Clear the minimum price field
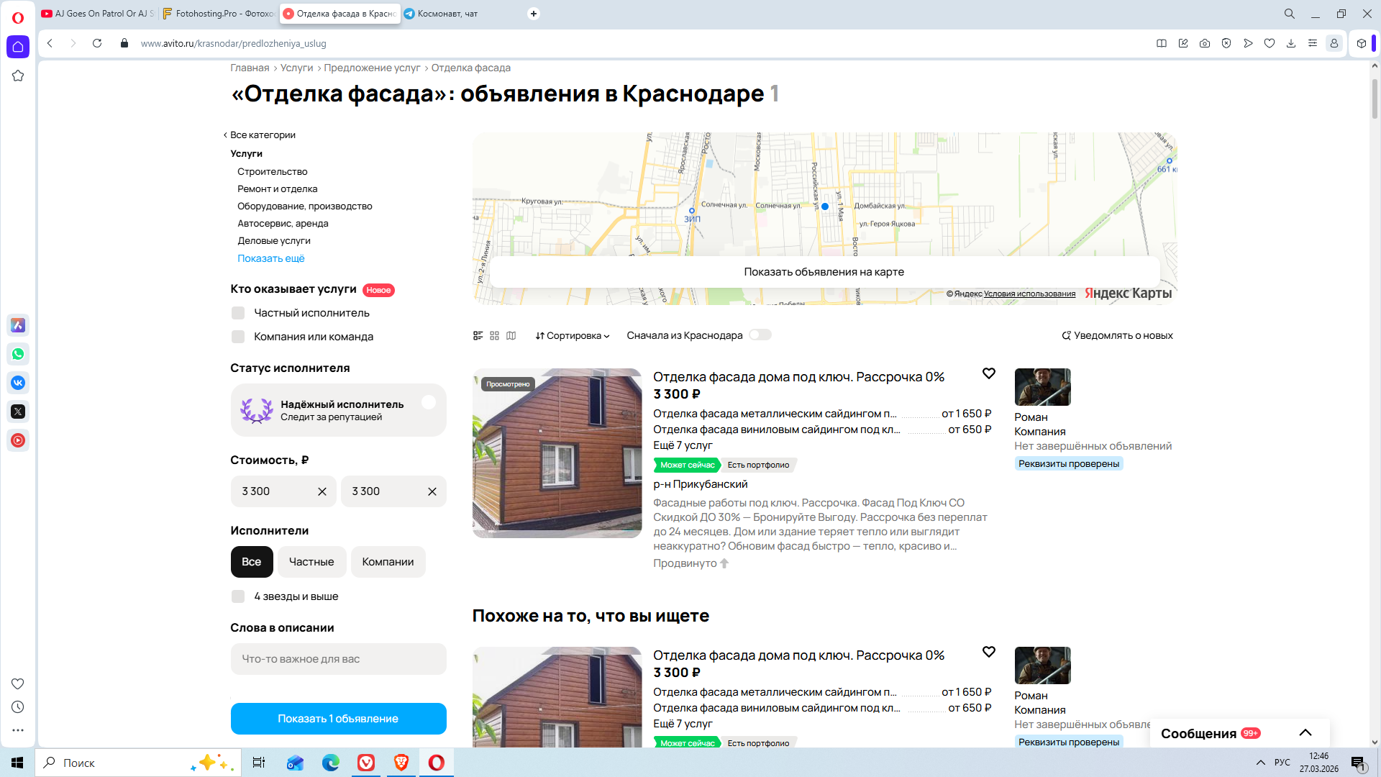1381x777 pixels. pyautogui.click(x=322, y=491)
